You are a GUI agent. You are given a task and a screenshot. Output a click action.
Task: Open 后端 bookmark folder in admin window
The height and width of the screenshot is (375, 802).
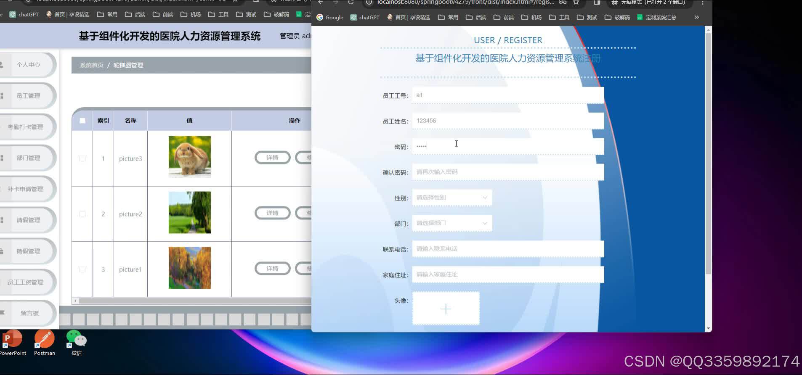135,14
